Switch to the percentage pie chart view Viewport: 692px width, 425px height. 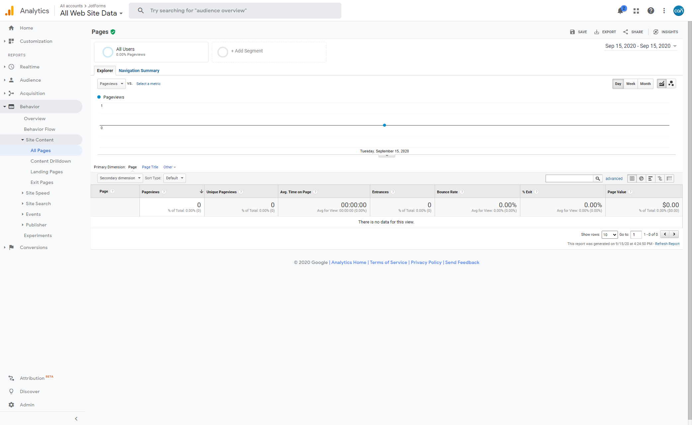(641, 178)
